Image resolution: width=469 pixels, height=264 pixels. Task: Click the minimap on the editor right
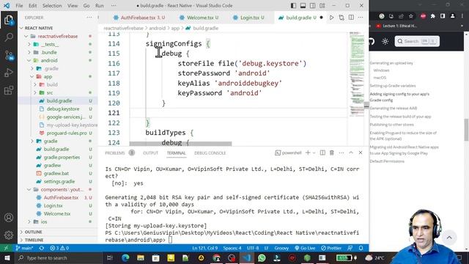point(357,73)
